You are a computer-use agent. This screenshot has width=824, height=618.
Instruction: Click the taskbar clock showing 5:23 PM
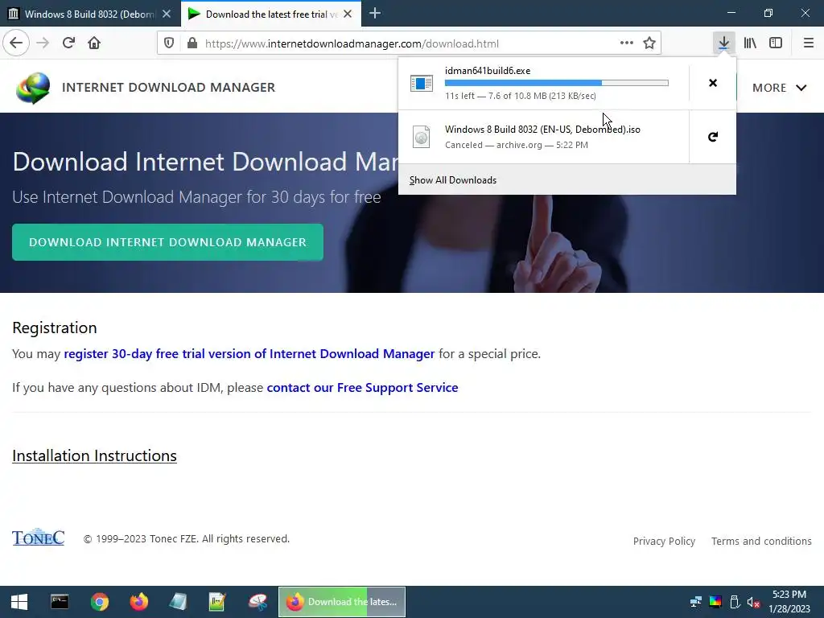(789, 602)
